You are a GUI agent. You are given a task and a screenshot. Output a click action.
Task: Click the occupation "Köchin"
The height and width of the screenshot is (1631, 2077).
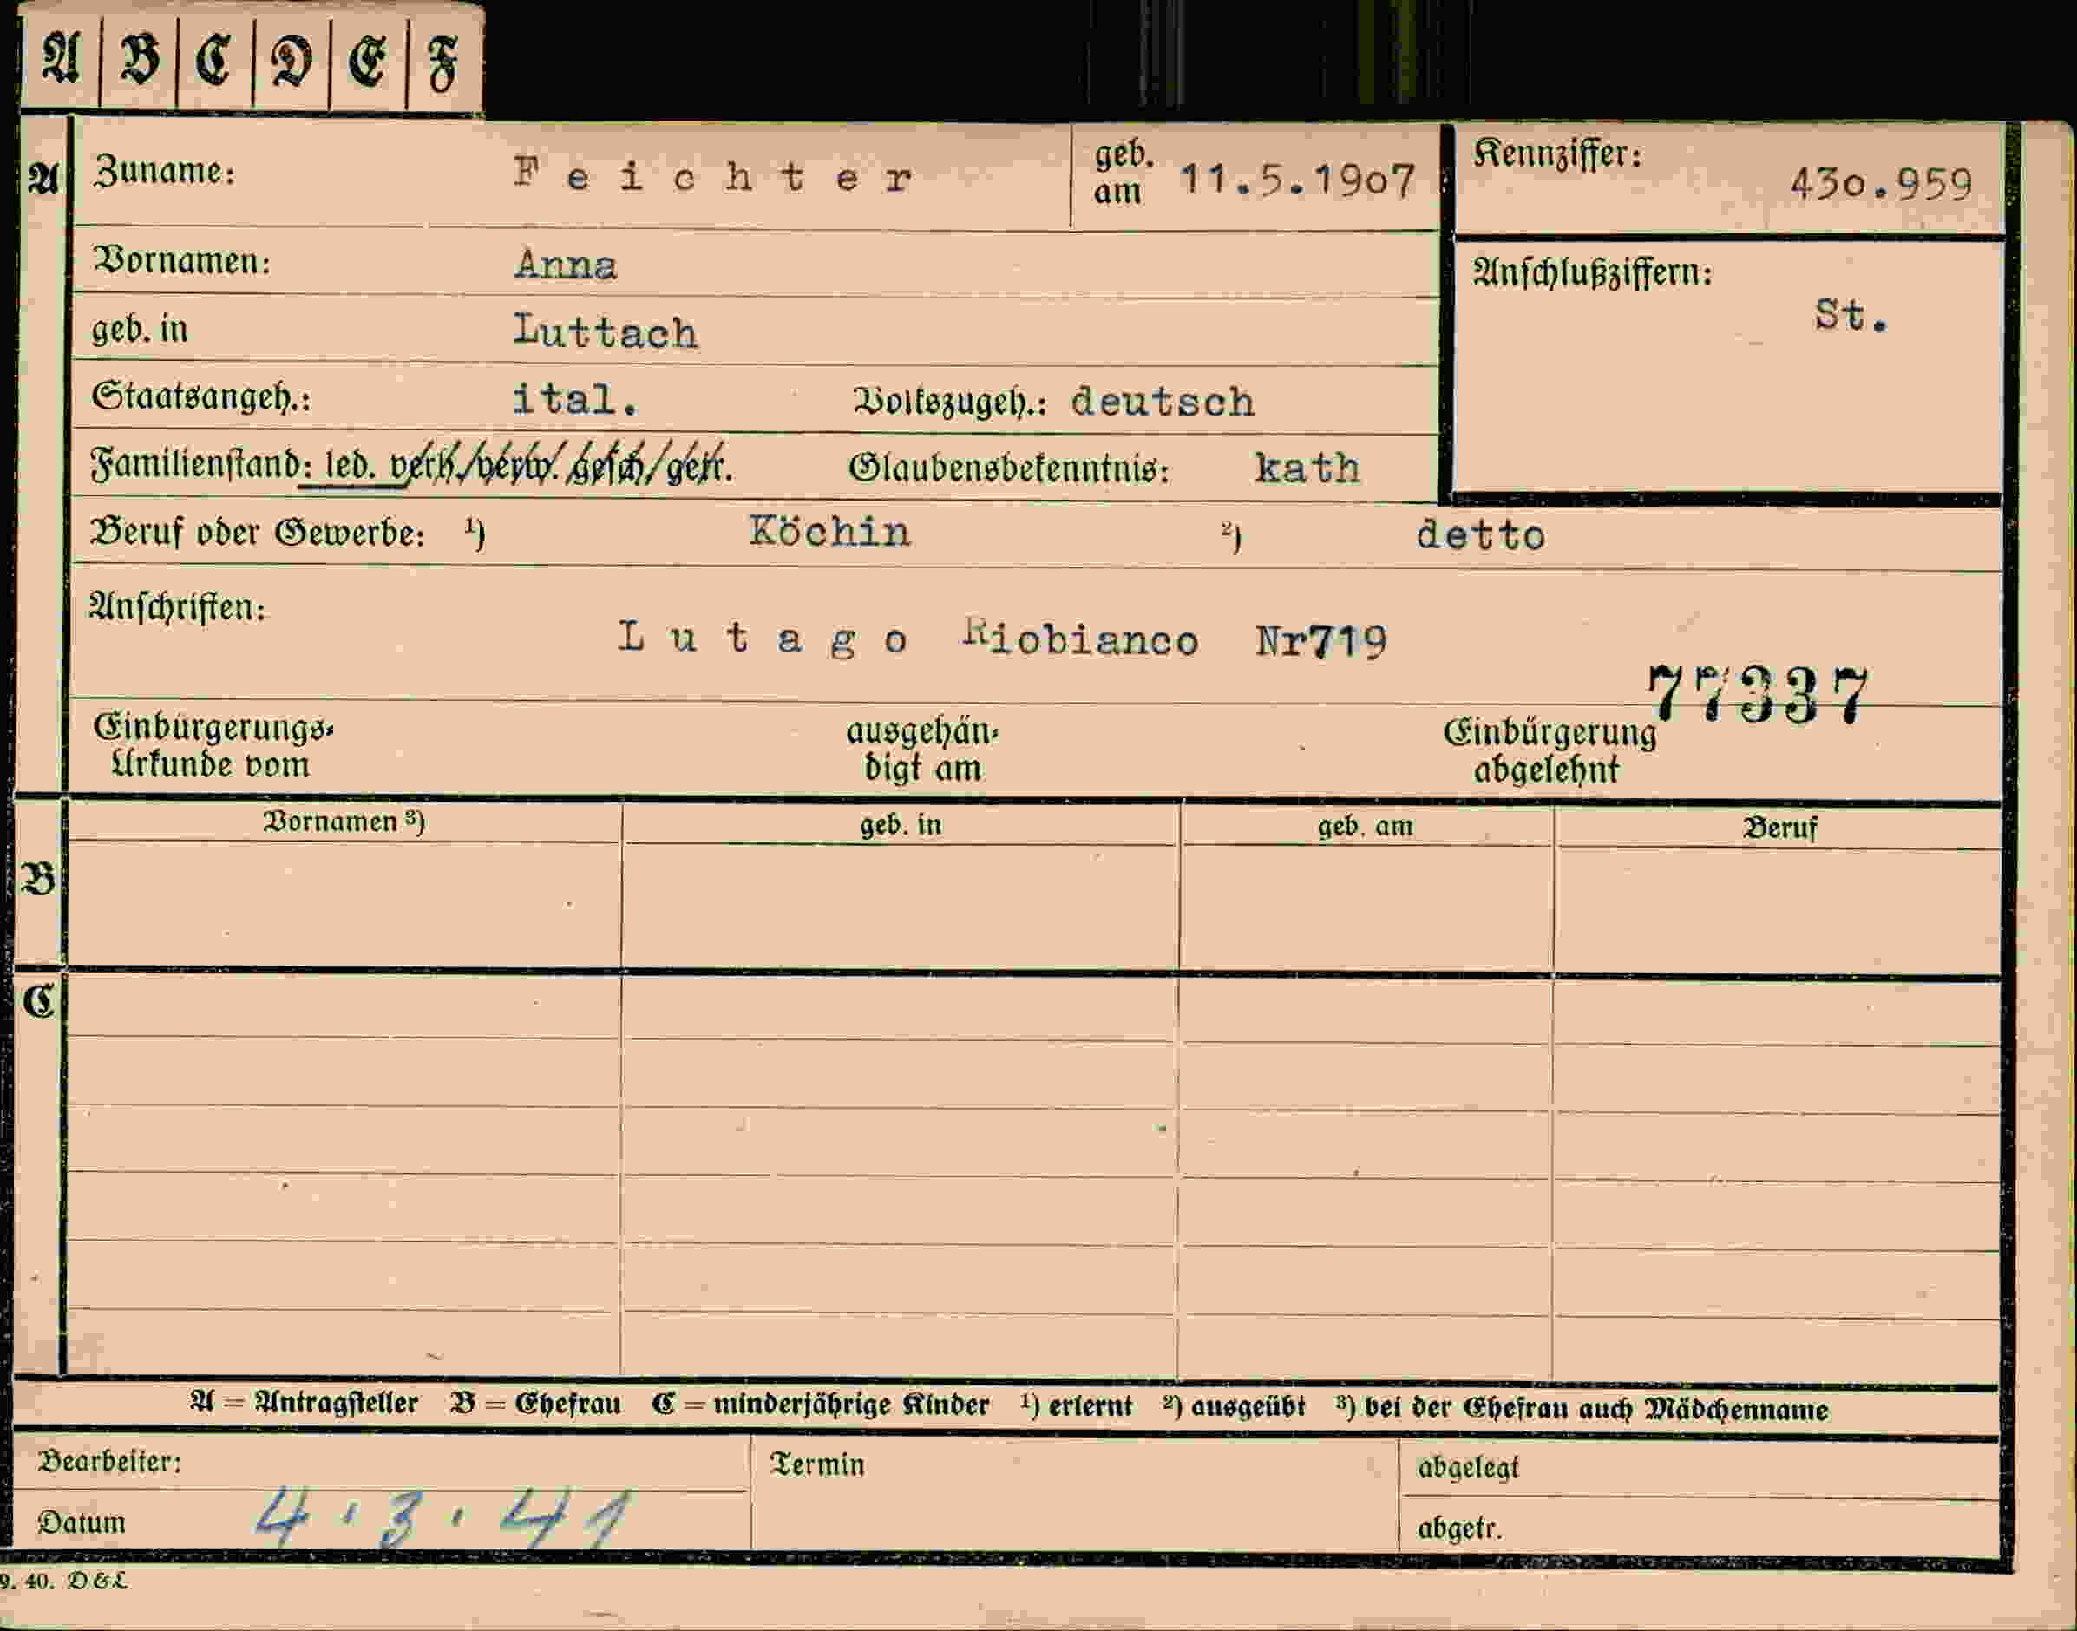pos(829,532)
